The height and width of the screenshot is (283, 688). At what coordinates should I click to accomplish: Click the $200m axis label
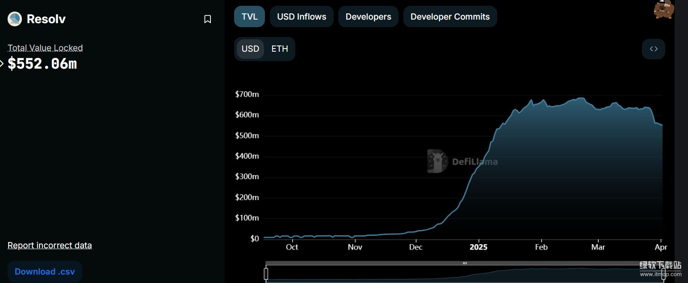click(247, 197)
